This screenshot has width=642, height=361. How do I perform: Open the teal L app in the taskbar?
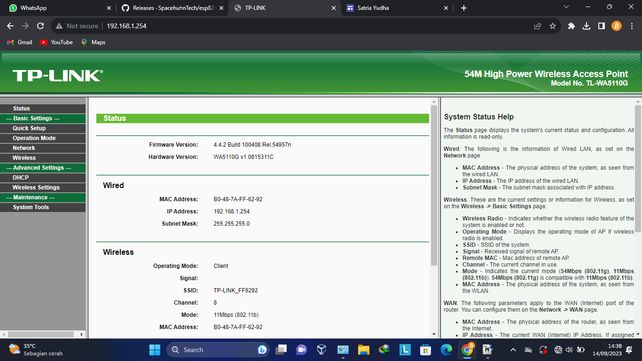tap(405, 350)
